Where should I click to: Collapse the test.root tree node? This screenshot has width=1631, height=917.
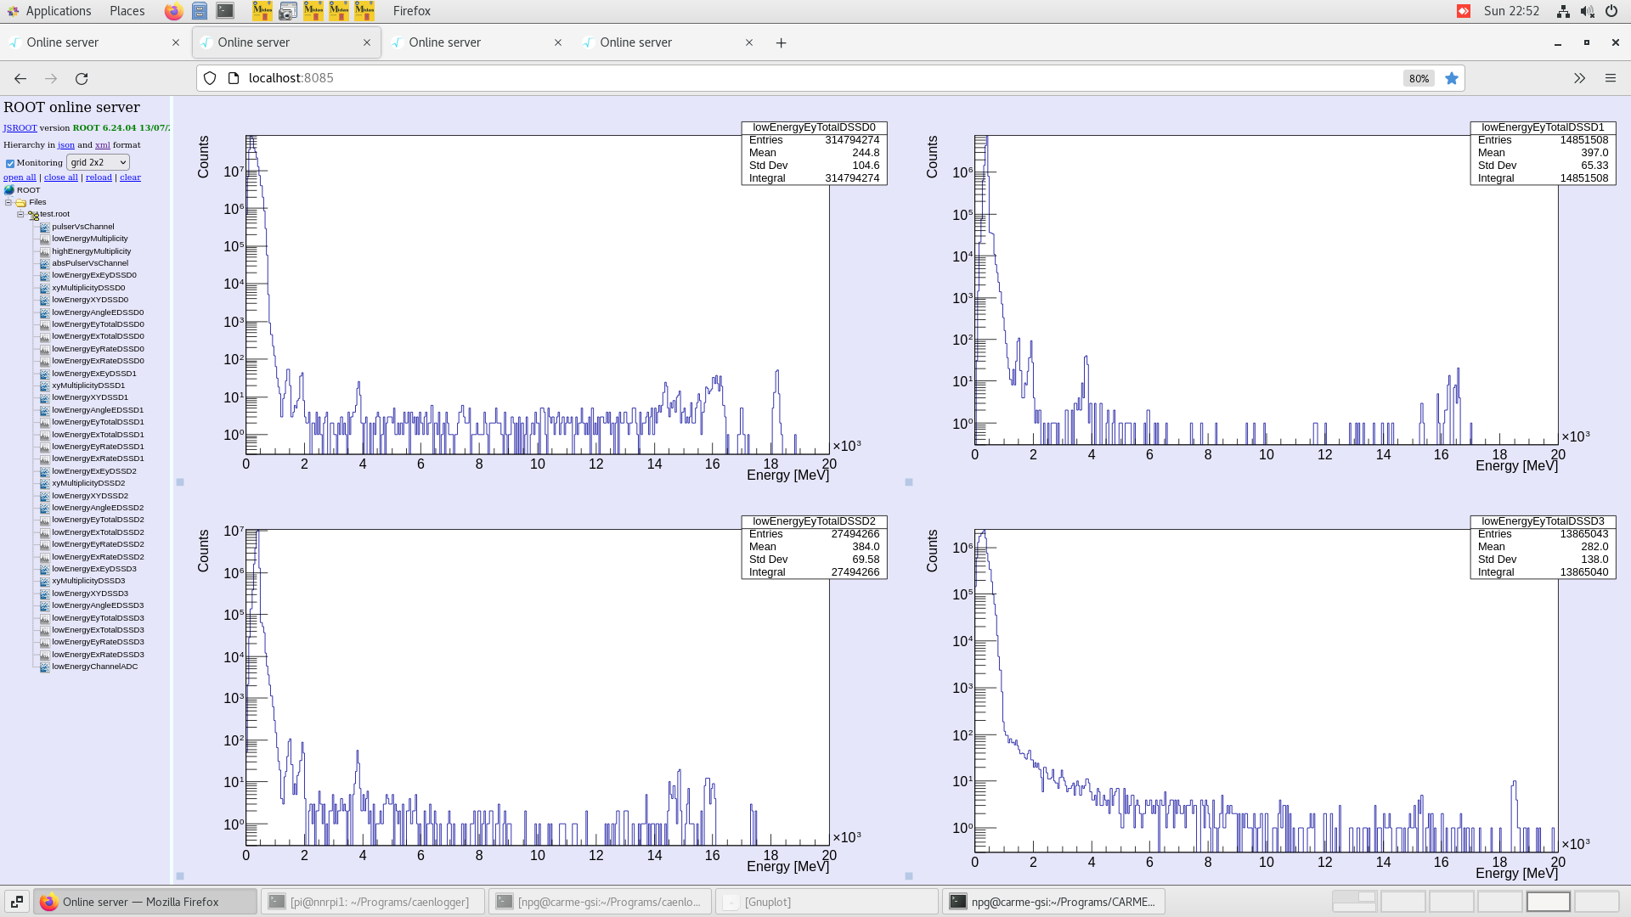coord(20,214)
